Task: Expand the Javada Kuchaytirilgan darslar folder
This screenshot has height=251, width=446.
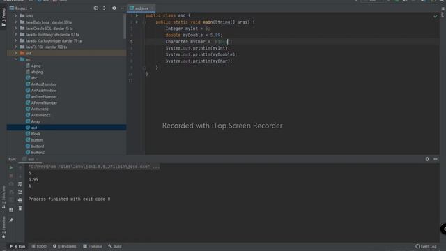Action: 16,41
